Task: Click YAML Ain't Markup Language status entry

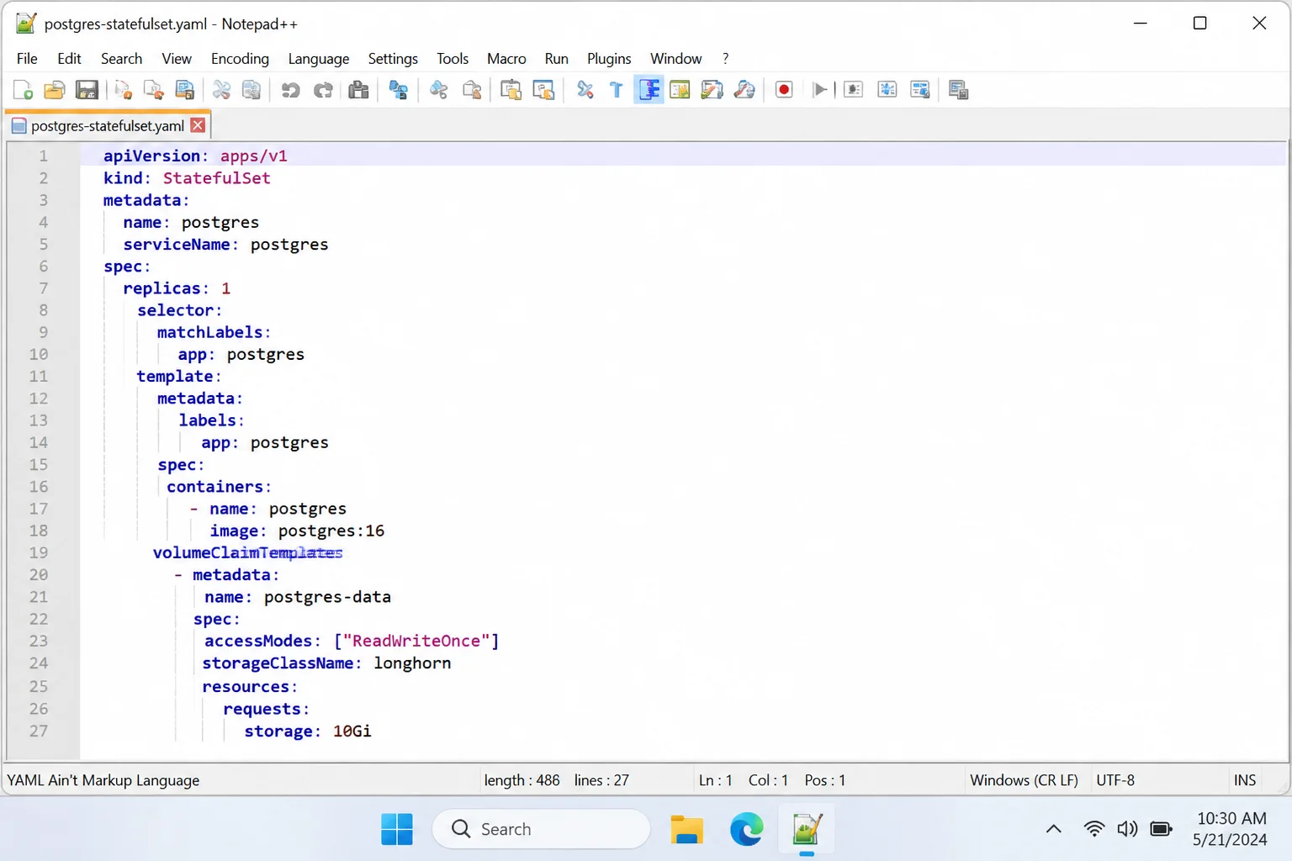Action: click(103, 780)
